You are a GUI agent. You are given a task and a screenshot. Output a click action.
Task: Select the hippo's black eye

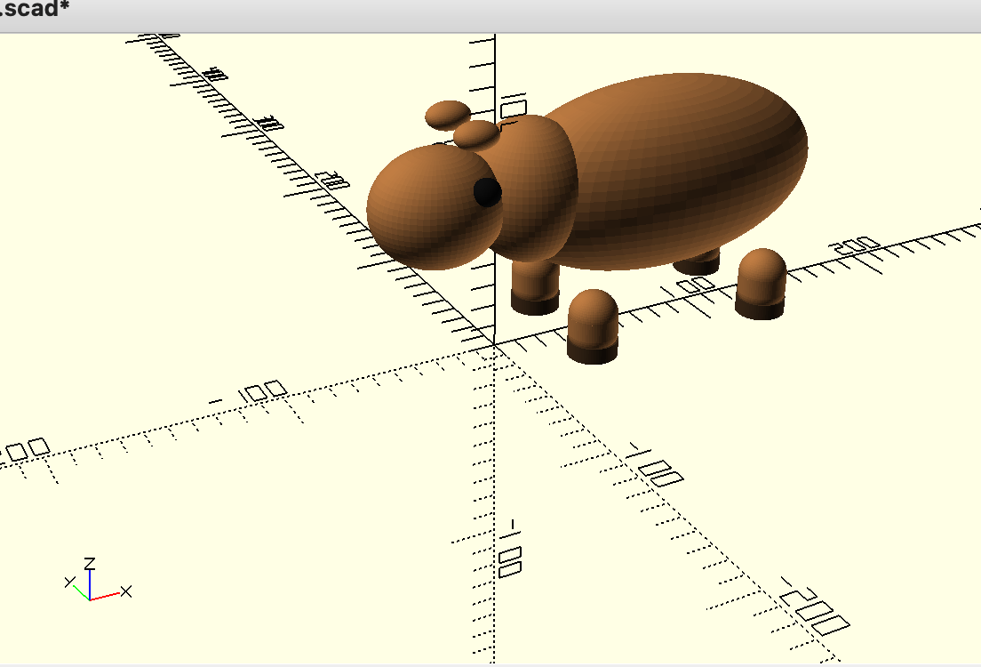(487, 194)
